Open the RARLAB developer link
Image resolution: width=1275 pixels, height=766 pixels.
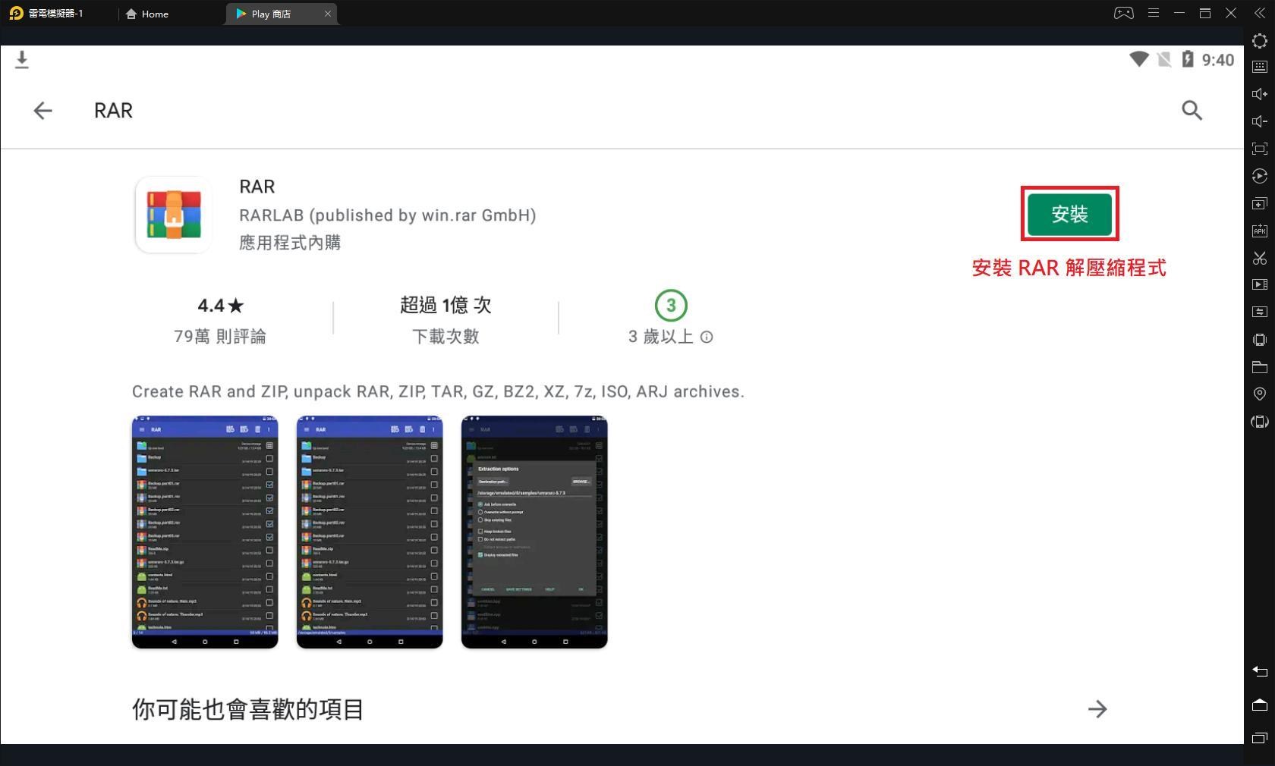387,215
